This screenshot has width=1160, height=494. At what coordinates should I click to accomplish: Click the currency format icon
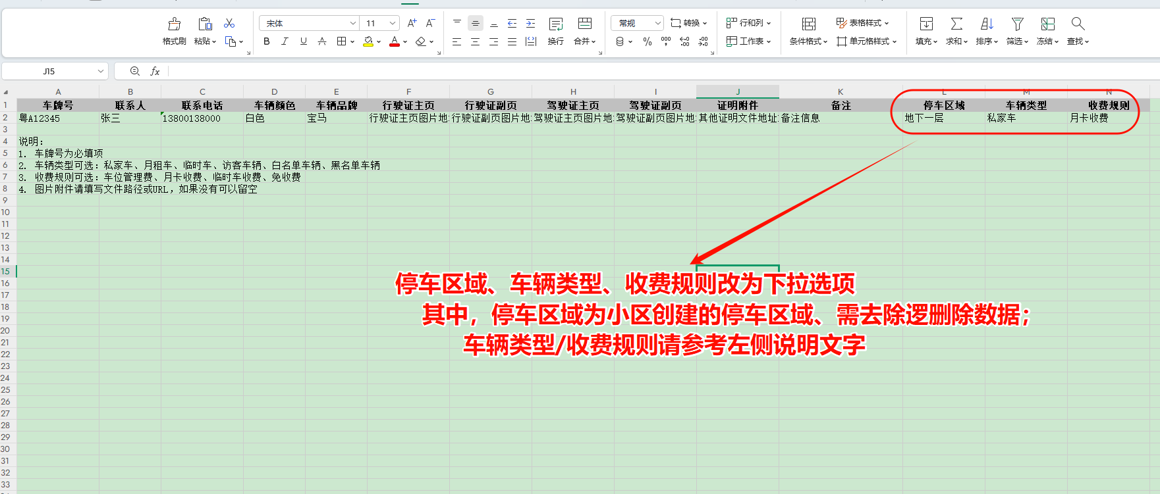620,41
